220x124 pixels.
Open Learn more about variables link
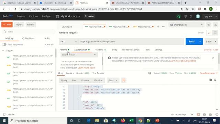[x=183, y=61]
